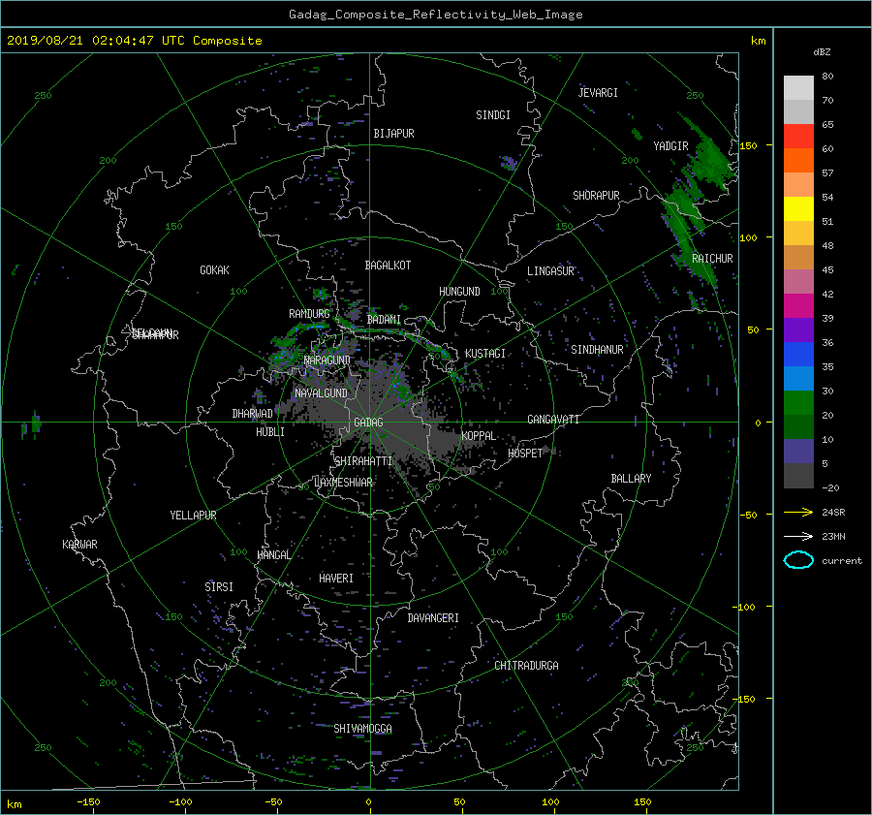
Task: Click the GADAG radar center label
Action: 368,423
